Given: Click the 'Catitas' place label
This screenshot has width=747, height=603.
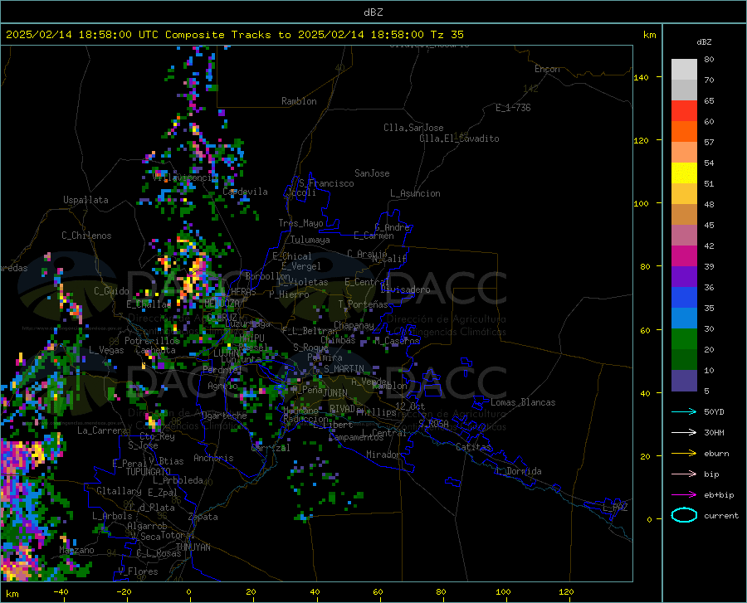Looking at the screenshot, I should coord(473,447).
